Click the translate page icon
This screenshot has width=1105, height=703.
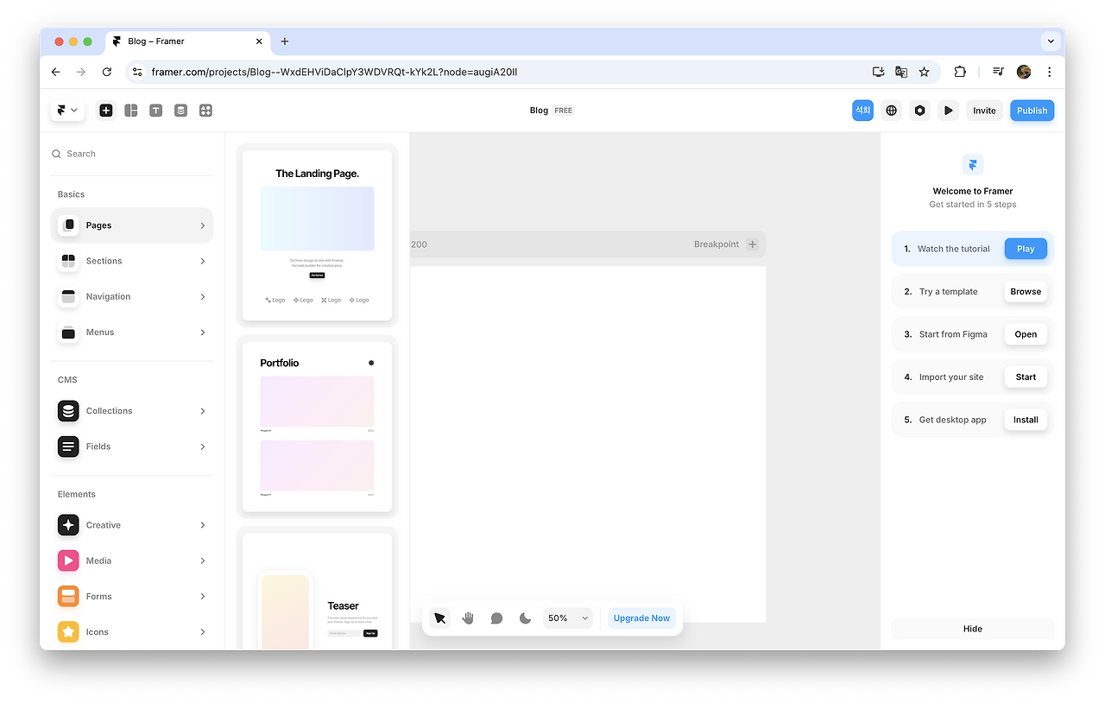(901, 73)
